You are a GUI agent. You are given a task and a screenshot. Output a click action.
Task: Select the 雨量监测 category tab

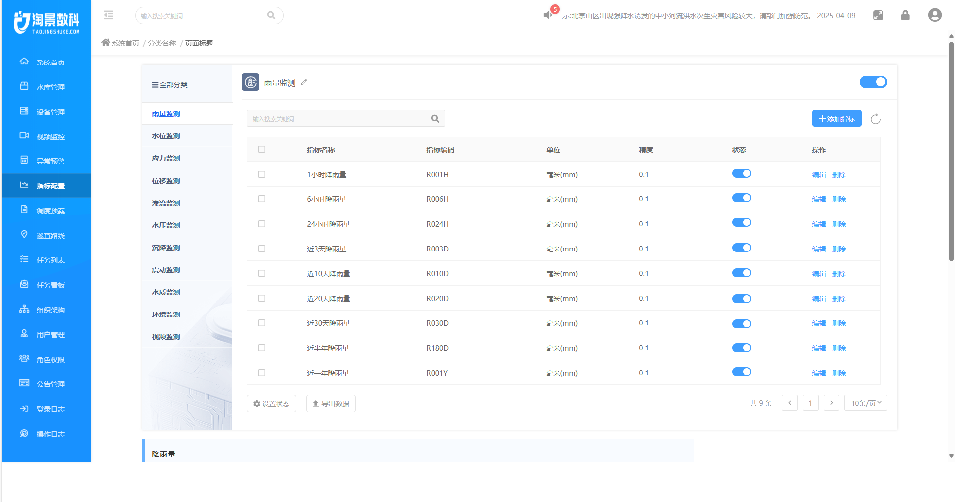(187, 114)
